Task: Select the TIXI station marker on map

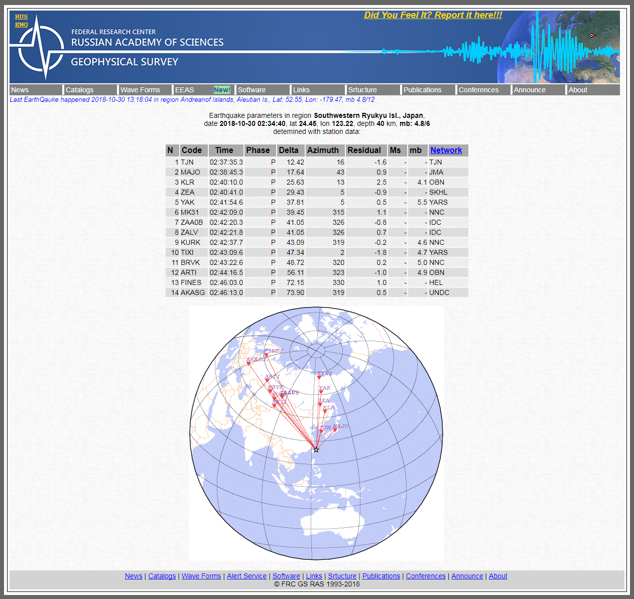Action: 319,377
